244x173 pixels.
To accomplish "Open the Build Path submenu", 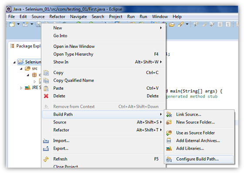I will tap(104, 114).
